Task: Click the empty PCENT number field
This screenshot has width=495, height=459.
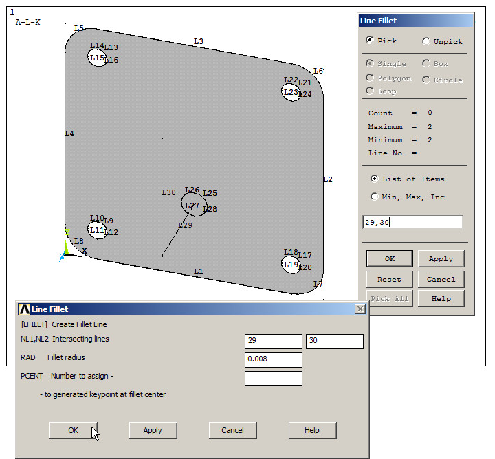Action: pyautogui.click(x=273, y=379)
